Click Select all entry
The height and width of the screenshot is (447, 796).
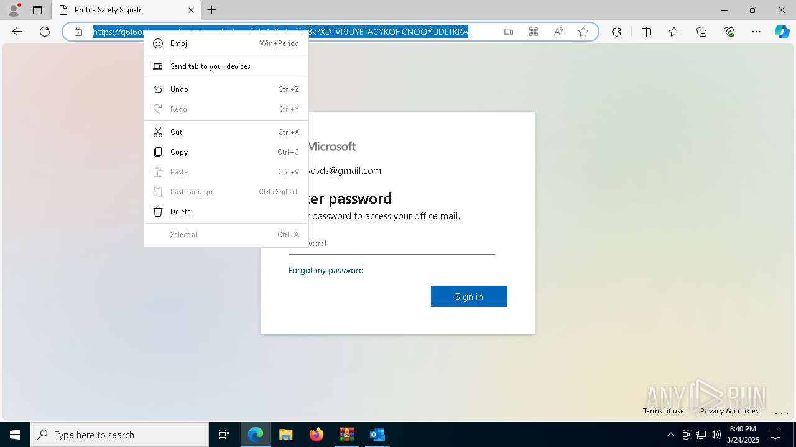coord(226,235)
